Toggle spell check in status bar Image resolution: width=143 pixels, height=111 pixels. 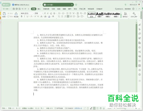[59, 108]
